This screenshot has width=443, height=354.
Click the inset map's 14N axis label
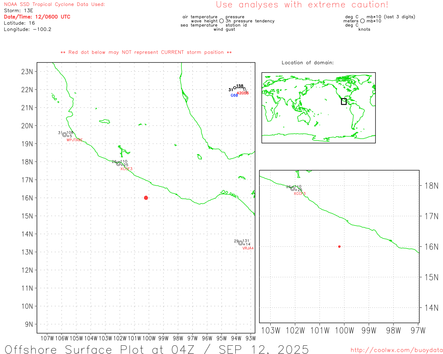pyautogui.click(x=432, y=308)
